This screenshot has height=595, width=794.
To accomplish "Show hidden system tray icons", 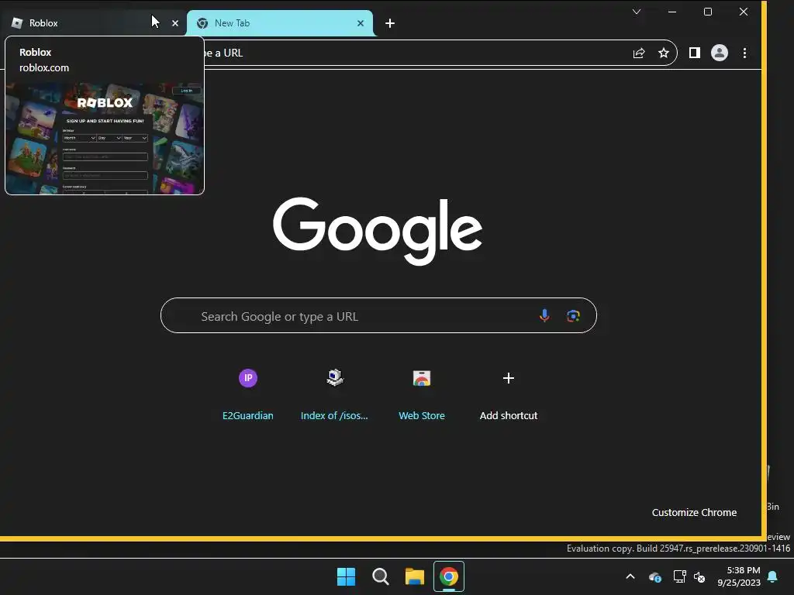I will [630, 576].
